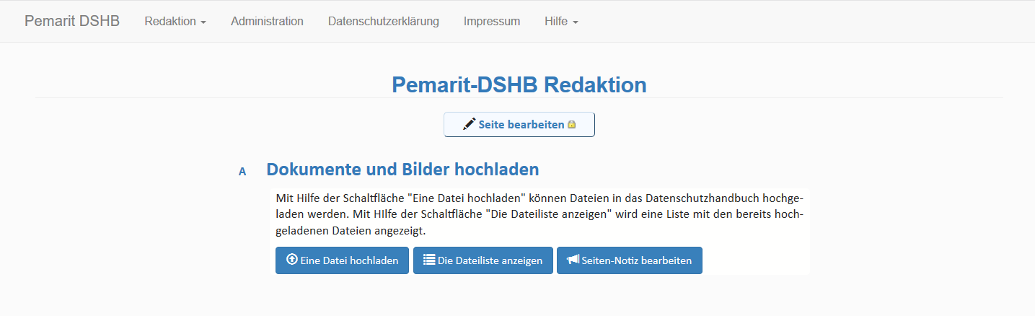Click the Dokumente und Bilder hochladen heading
This screenshot has width=1035, height=316.
click(x=402, y=170)
